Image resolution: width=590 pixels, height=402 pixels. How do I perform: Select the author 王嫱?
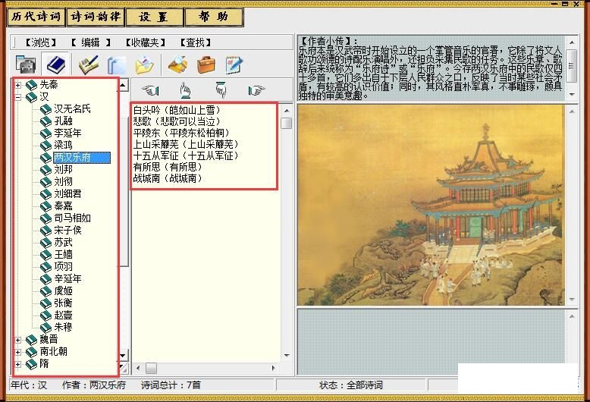pyautogui.click(x=63, y=255)
